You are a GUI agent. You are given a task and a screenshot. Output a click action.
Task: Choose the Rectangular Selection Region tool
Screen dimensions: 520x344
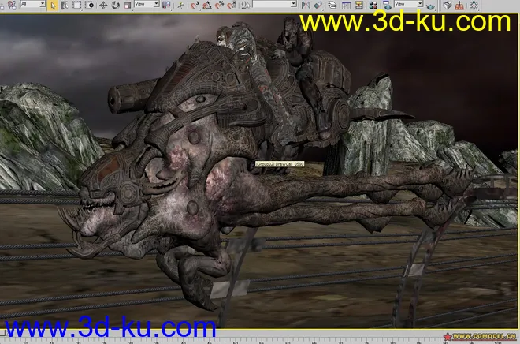coord(76,5)
